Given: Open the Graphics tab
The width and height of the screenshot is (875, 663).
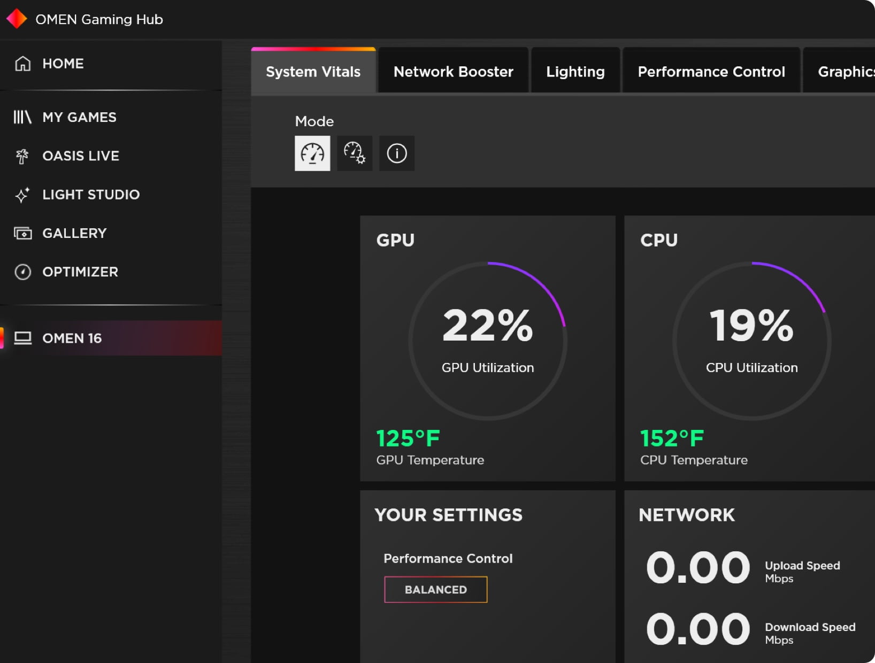Looking at the screenshot, I should click(845, 72).
